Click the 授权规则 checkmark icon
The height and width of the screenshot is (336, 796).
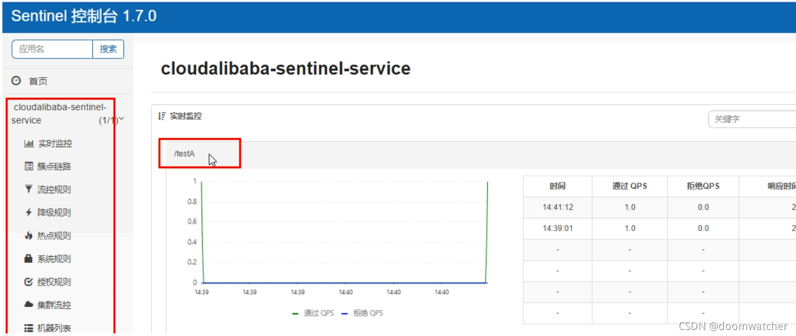[29, 282]
